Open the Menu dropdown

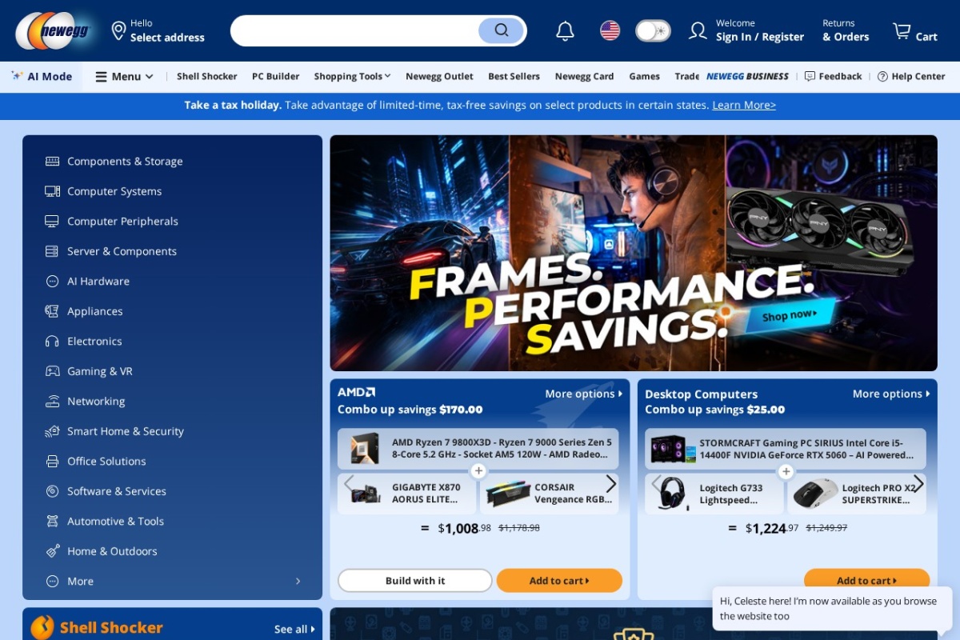124,77
